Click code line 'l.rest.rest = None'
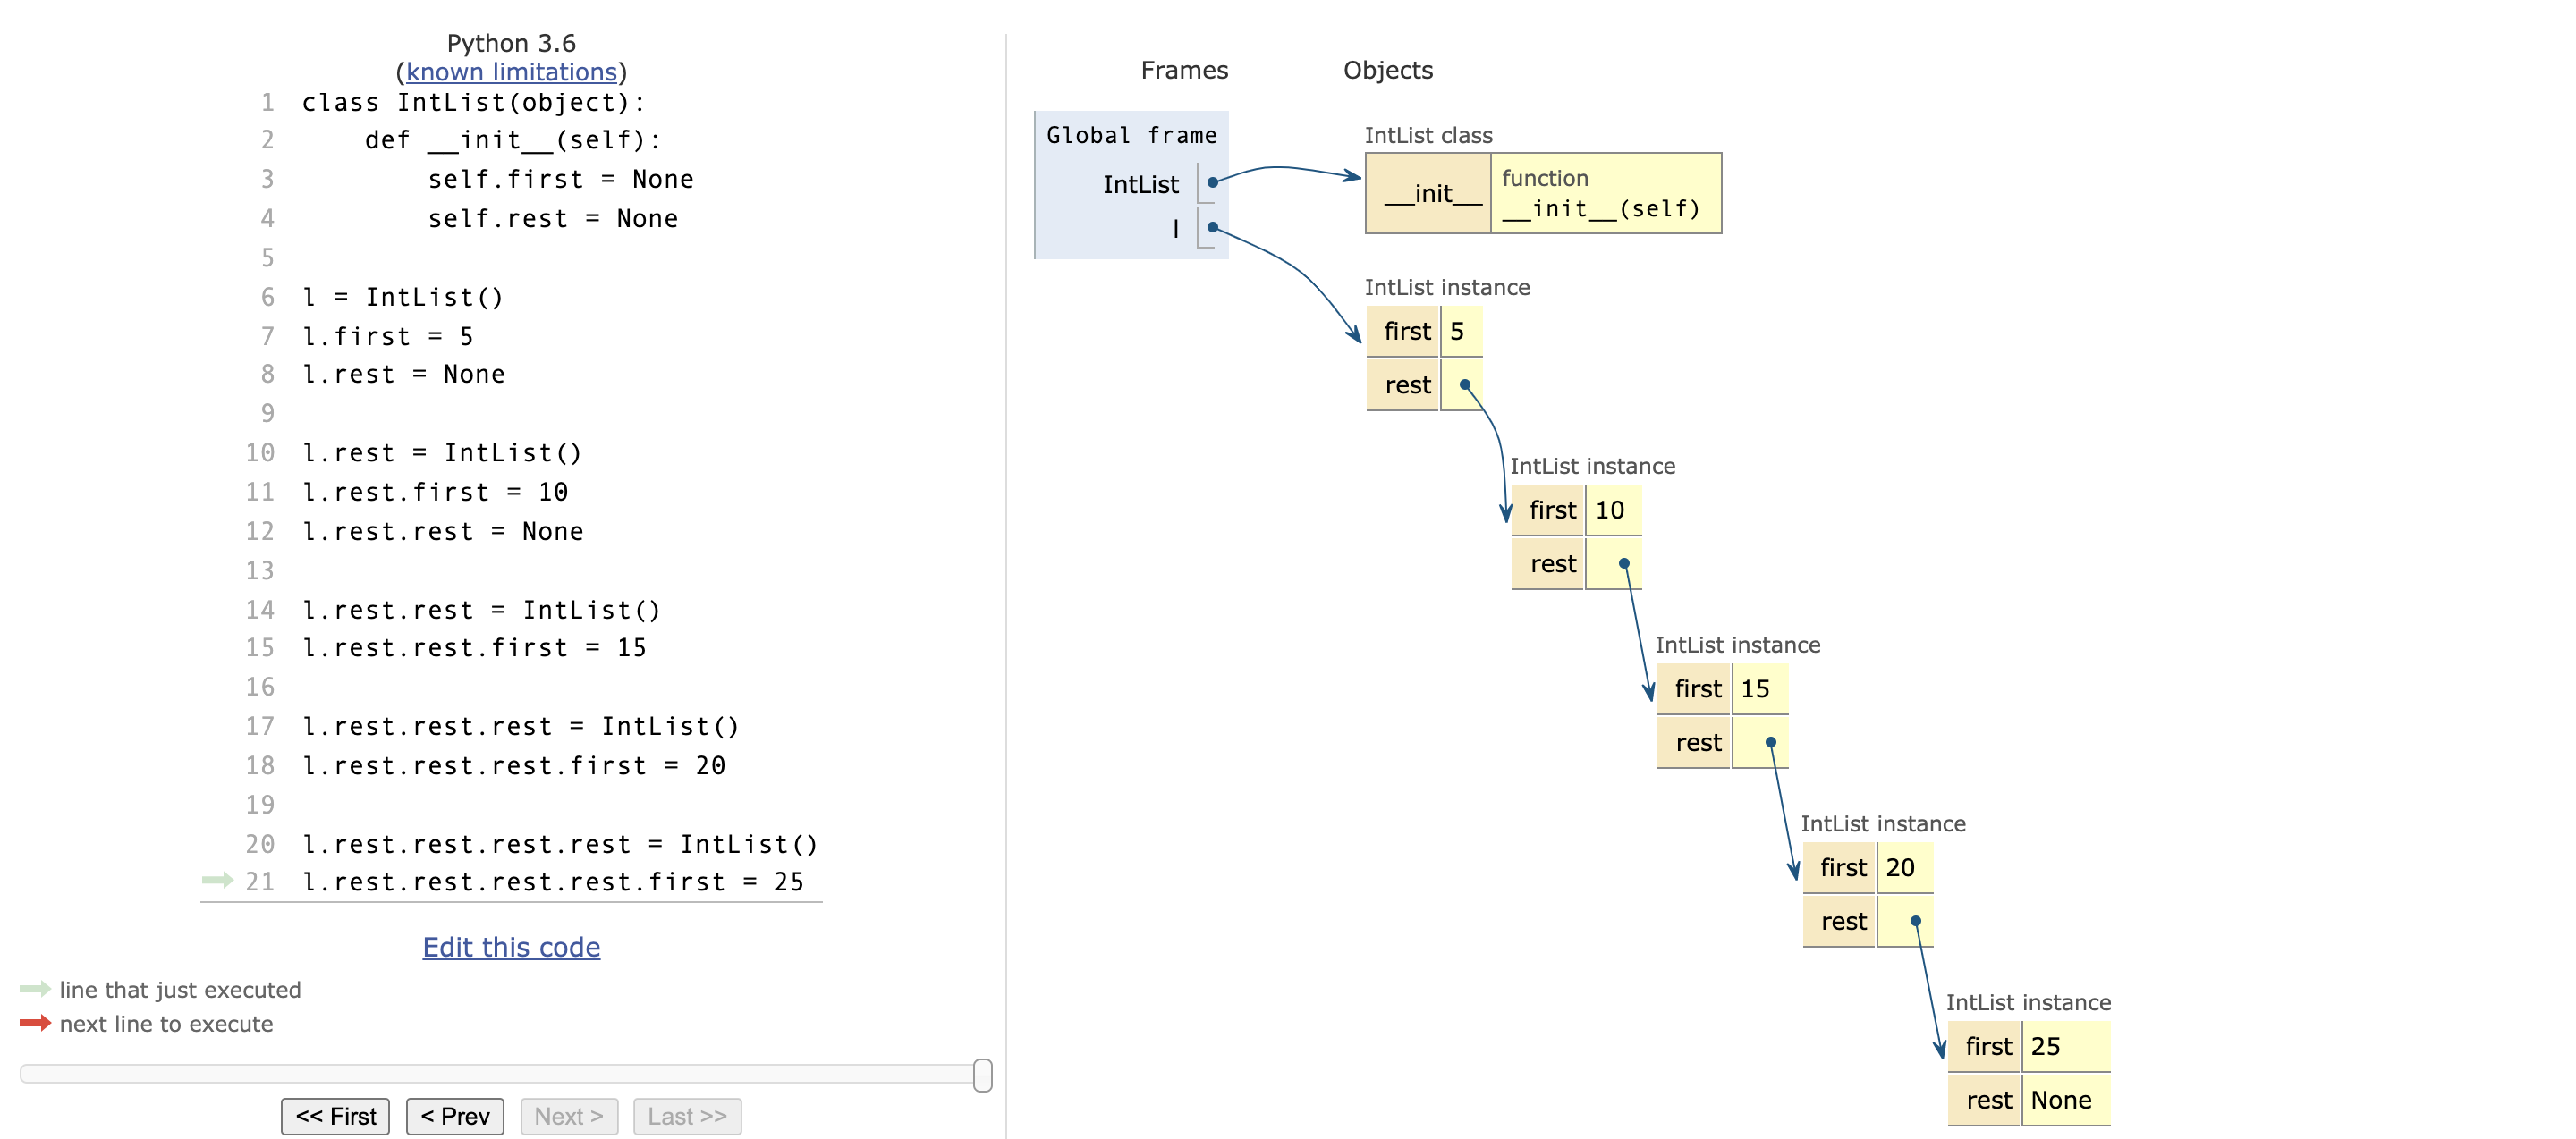The image size is (2576, 1139). click(442, 530)
